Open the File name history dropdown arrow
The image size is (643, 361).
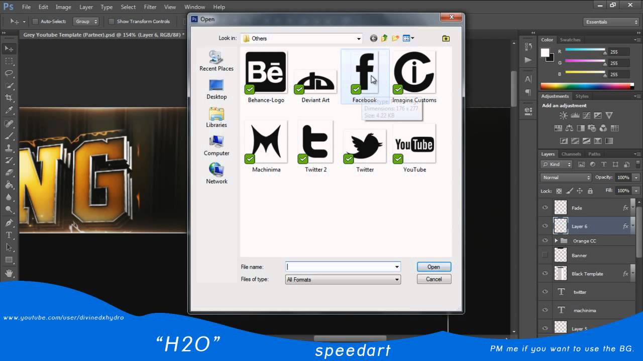[397, 267]
